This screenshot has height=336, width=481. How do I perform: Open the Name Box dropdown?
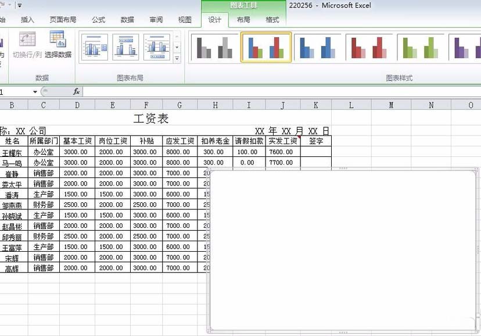tap(35, 91)
